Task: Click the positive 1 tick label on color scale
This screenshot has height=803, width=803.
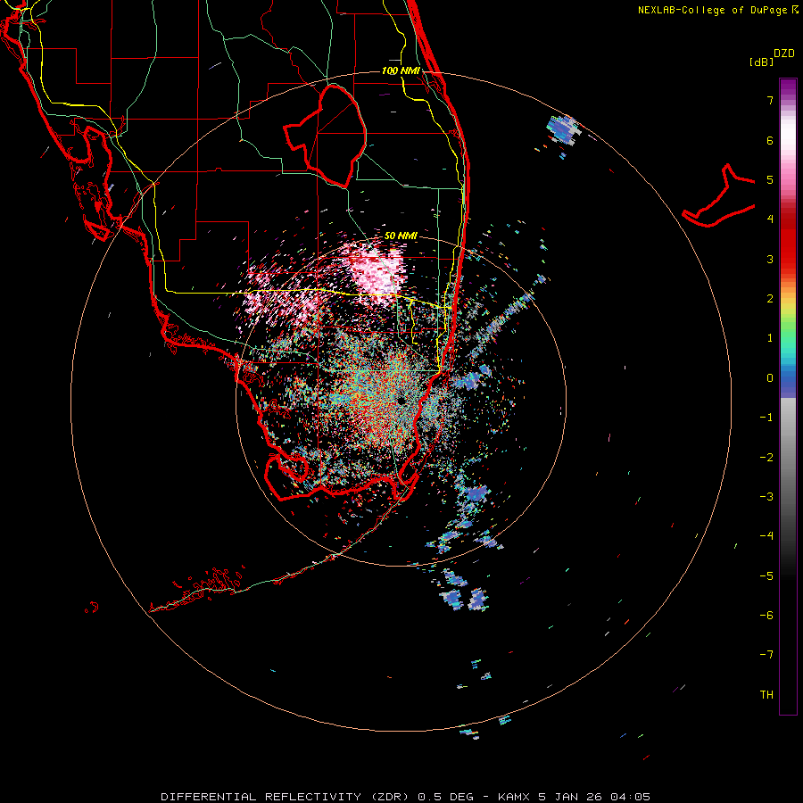Action: [x=770, y=338]
